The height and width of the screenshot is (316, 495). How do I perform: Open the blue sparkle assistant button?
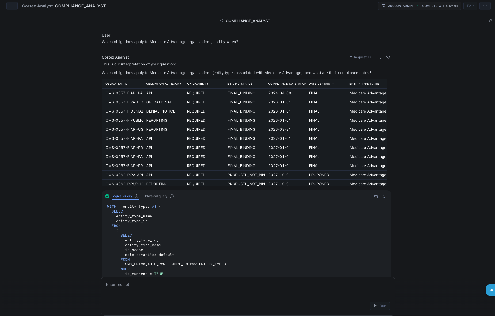[x=491, y=290]
